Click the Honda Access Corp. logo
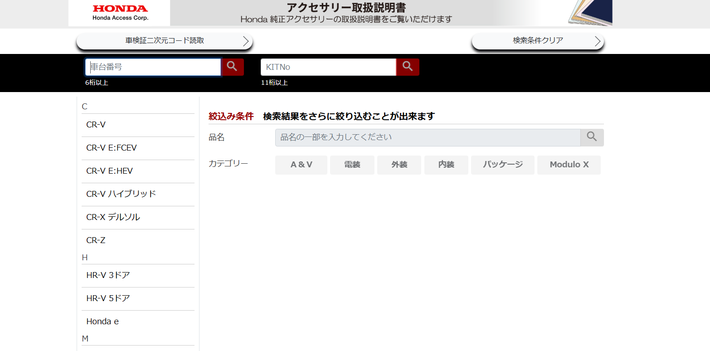 pyautogui.click(x=120, y=13)
